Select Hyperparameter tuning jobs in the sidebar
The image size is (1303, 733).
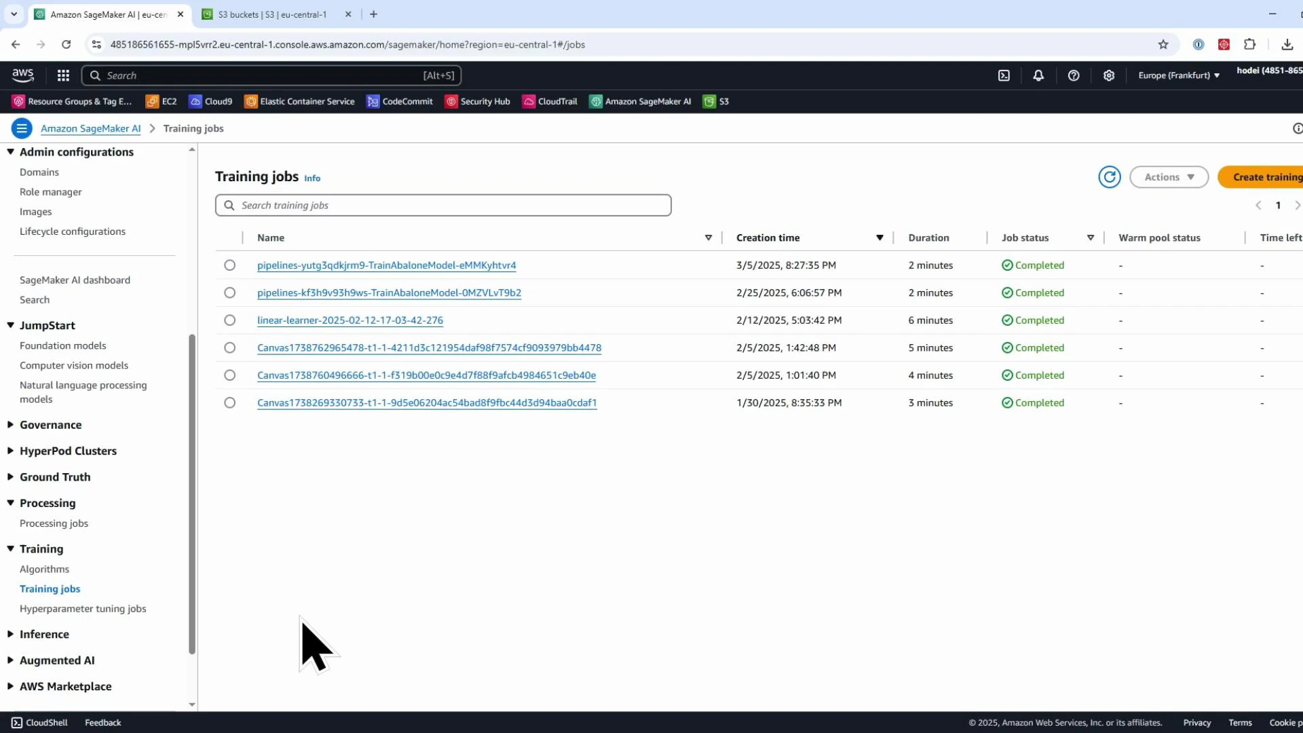click(83, 609)
